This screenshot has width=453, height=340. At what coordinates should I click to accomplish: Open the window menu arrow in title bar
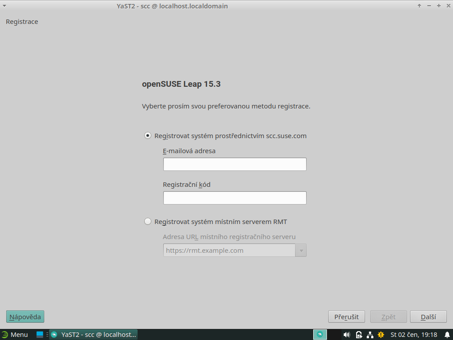4,6
